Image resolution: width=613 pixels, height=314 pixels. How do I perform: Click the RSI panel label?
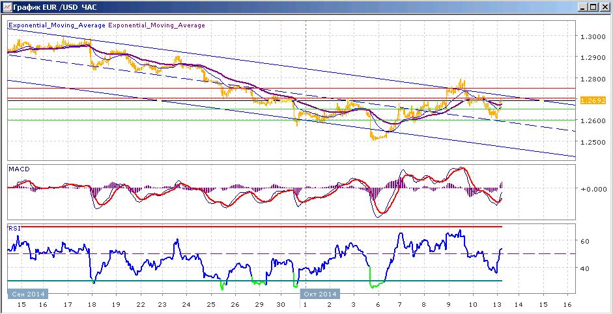(14, 229)
